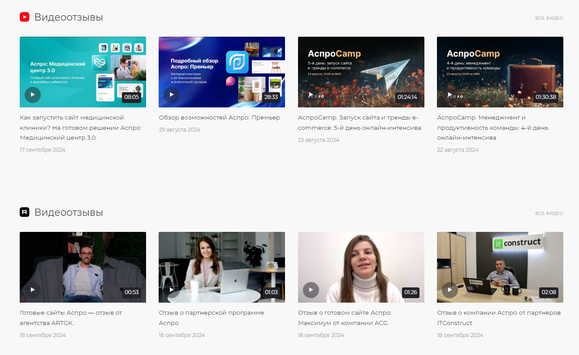Click the date 29 августа 2024
Screen dimensions: 579x355
click(180, 130)
